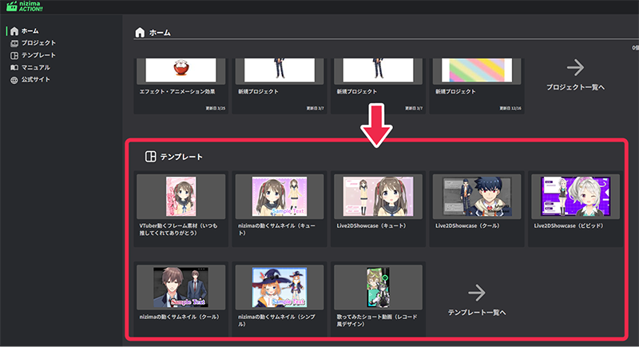Select Live2DShowcase（クール） template thumbnail
The height and width of the screenshot is (347, 639).
[x=477, y=197]
